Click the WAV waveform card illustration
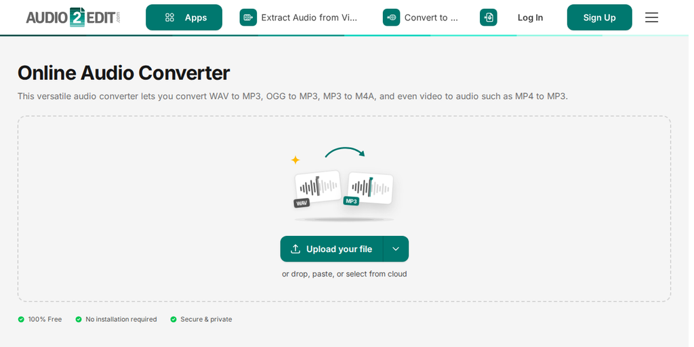 click(x=317, y=189)
